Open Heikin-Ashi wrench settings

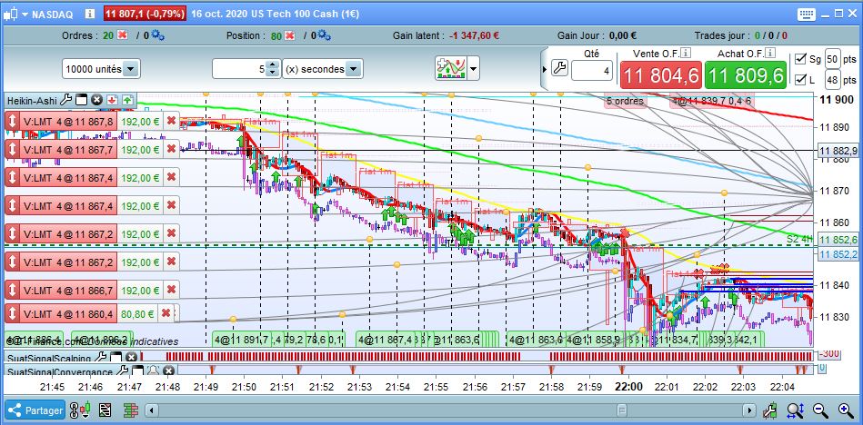coord(65,100)
